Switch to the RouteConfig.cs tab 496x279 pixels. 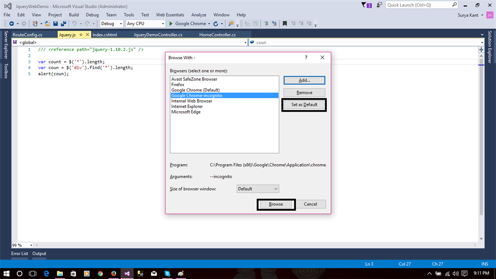click(x=28, y=34)
